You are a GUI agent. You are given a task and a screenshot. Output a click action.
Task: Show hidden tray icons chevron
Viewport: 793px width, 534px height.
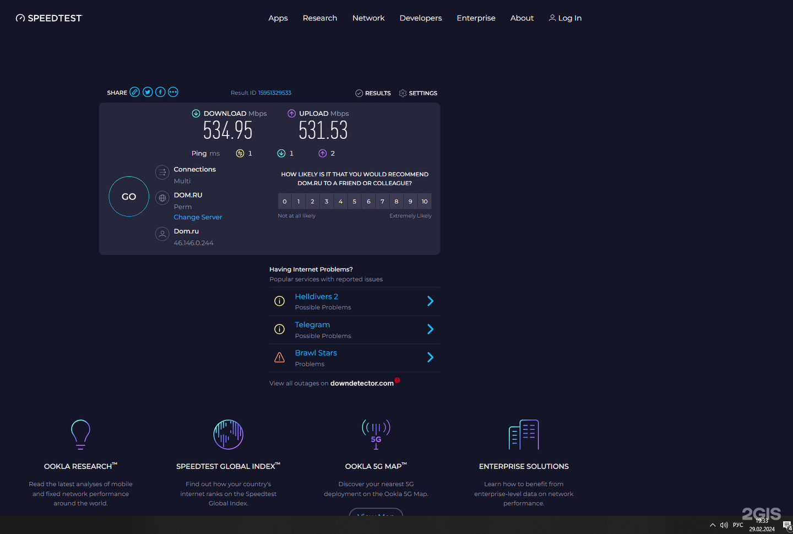713,525
